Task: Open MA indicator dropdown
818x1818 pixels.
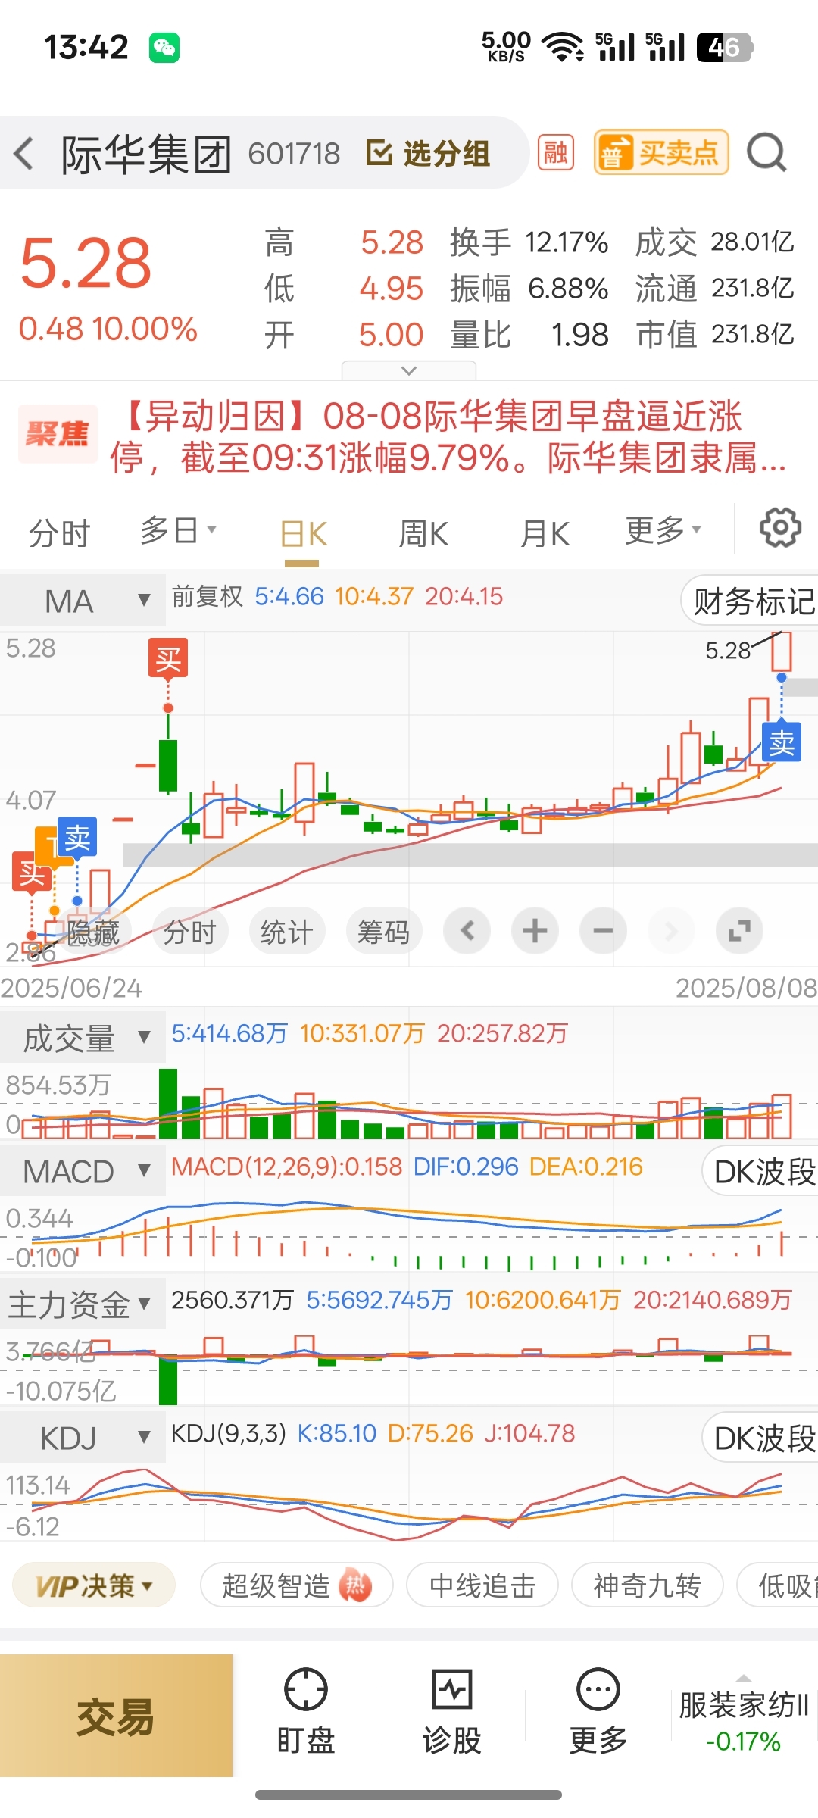Action: coord(83,601)
